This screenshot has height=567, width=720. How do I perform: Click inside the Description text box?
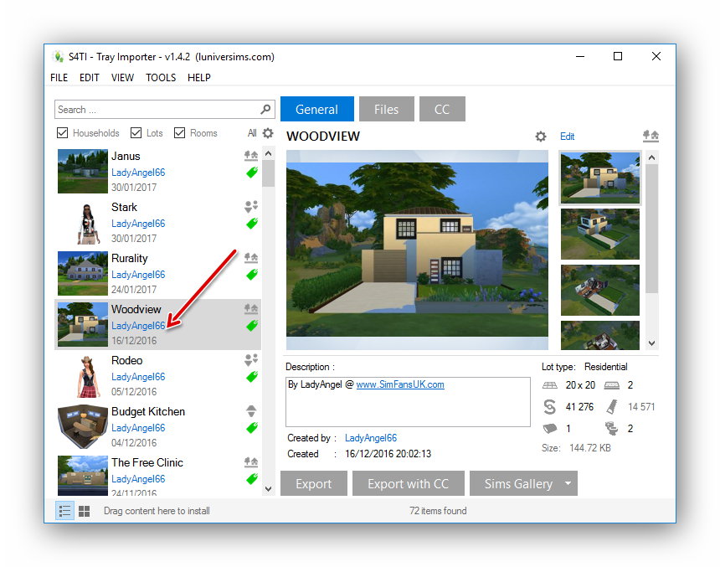pyautogui.click(x=408, y=402)
